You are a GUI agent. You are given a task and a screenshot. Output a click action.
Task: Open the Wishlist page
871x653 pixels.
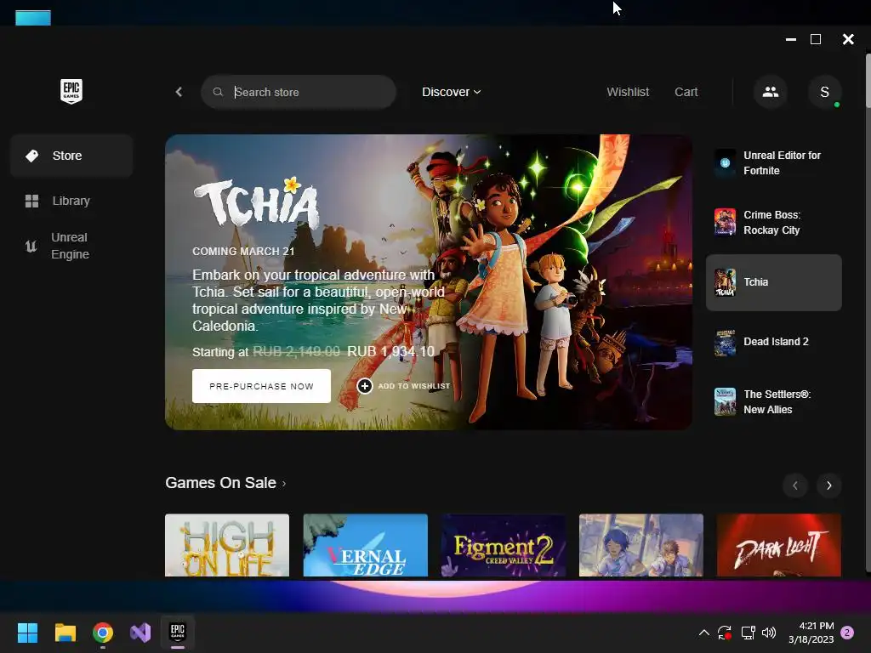click(628, 92)
